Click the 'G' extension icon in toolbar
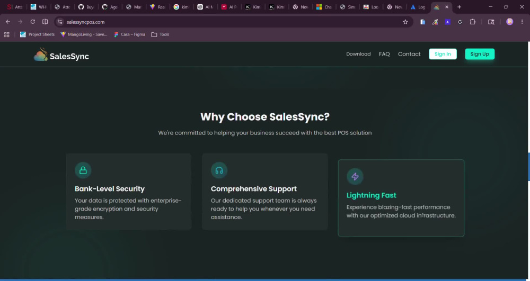The image size is (530, 281). 460,22
